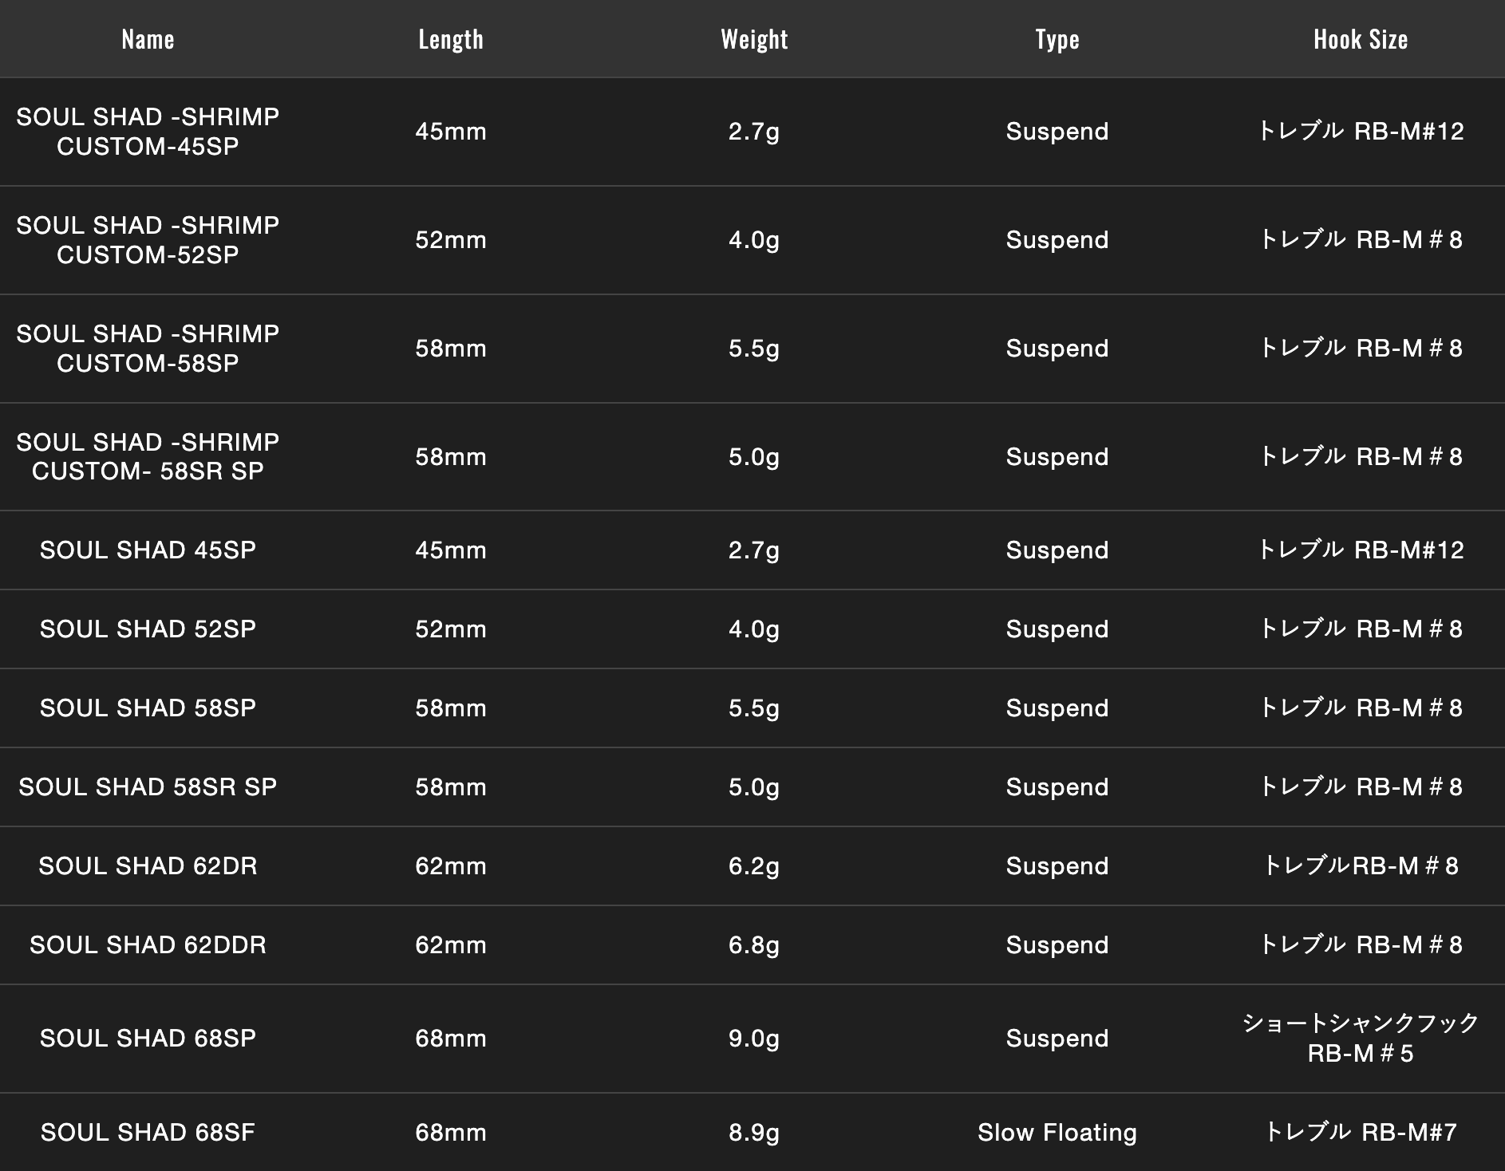Click SOUL SHAD -SHRIMP CUSTOM-58SP name
Viewport: 1505px width, 1171px height.
click(148, 349)
